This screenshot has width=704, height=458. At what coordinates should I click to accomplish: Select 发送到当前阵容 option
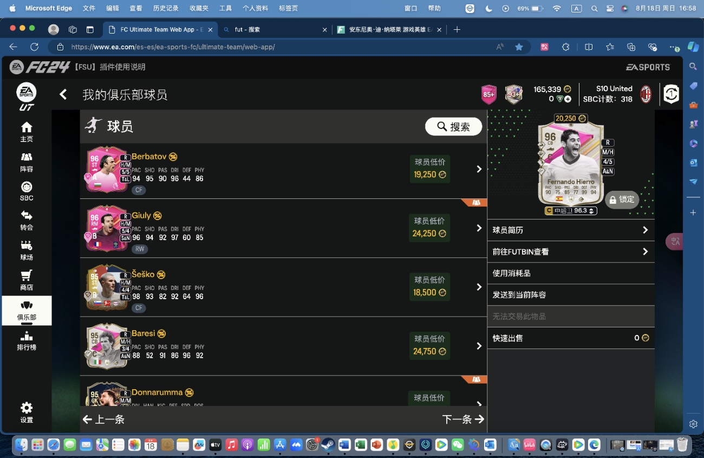click(x=571, y=295)
